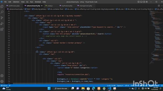Open the Extensions view

[2, 29]
